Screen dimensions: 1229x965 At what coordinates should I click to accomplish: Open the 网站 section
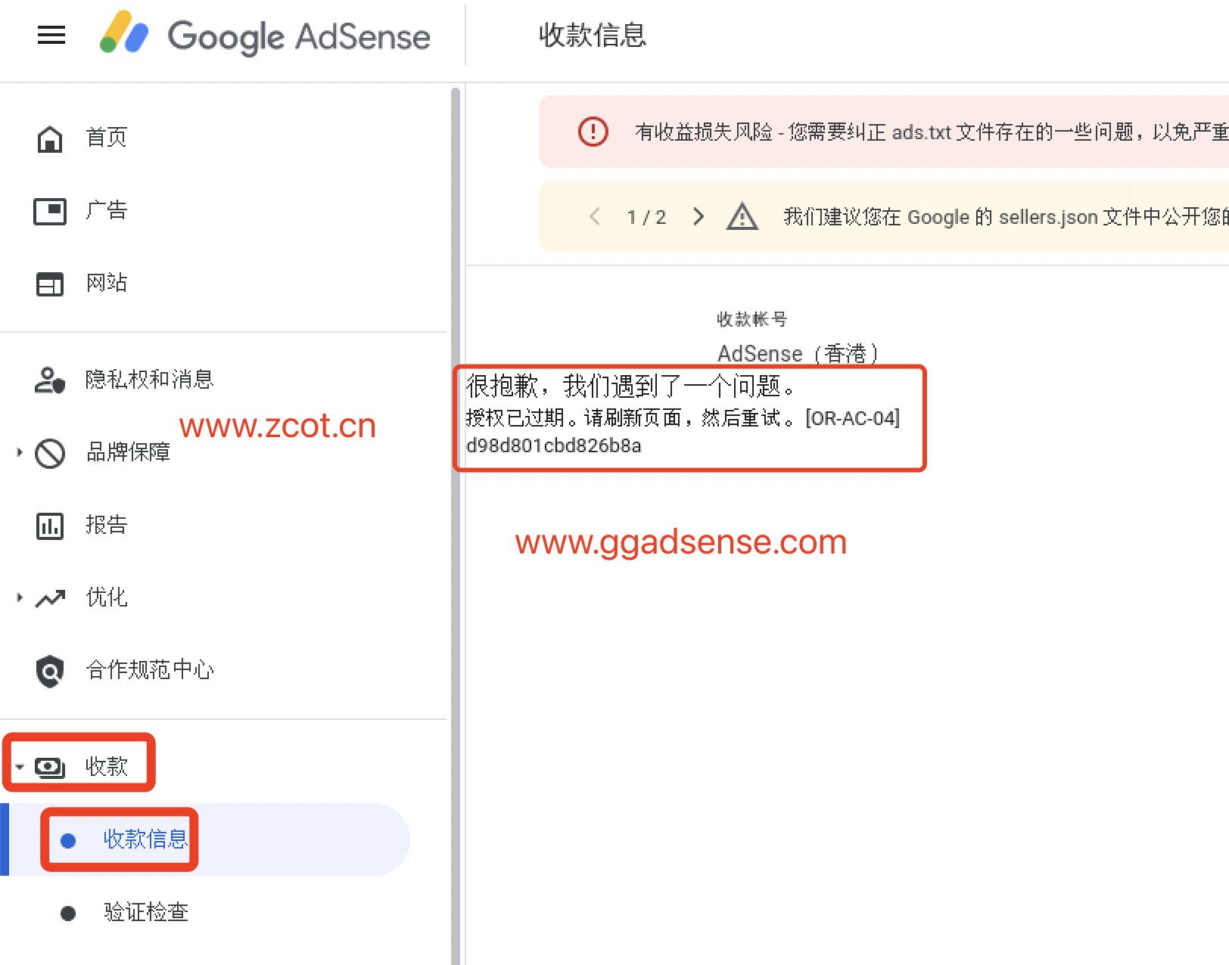click(107, 283)
